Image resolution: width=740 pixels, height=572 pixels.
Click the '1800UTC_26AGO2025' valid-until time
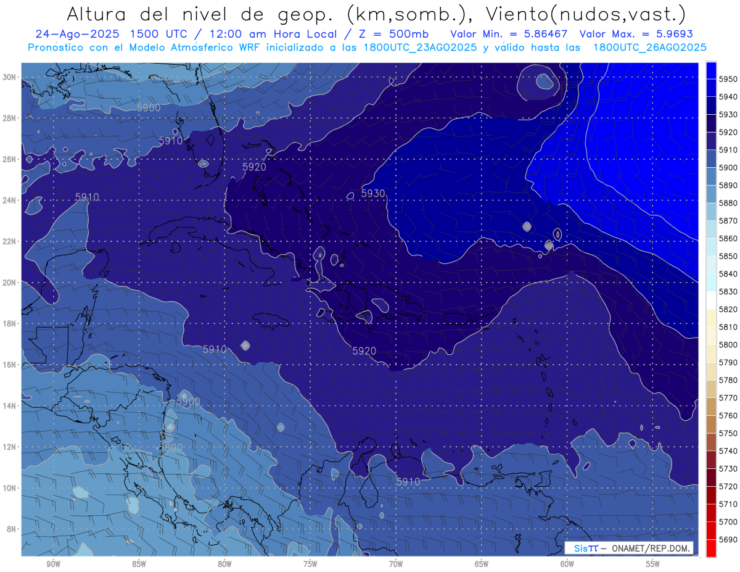[649, 48]
